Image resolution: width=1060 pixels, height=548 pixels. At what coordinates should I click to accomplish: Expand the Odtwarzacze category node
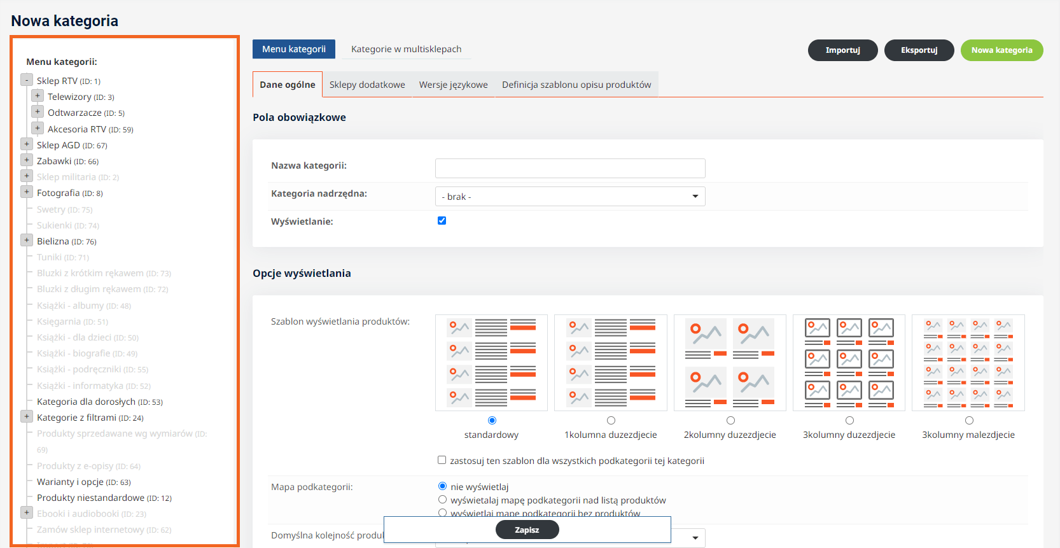pyautogui.click(x=38, y=112)
